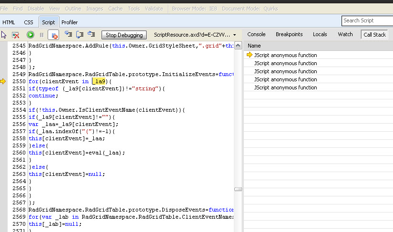Switch to the Watch pane tab
393x232 pixels.
(x=345, y=34)
